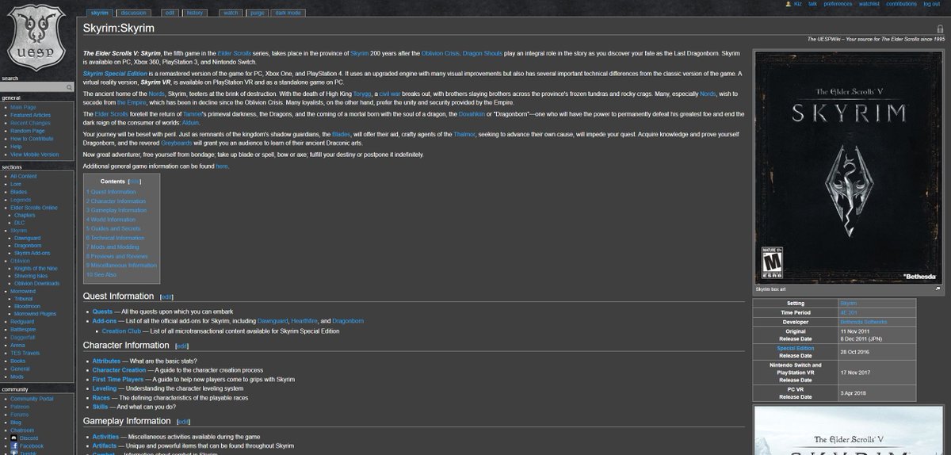Screen dimensions: 951x455
Task: Open the civil war link
Action: [x=390, y=93]
